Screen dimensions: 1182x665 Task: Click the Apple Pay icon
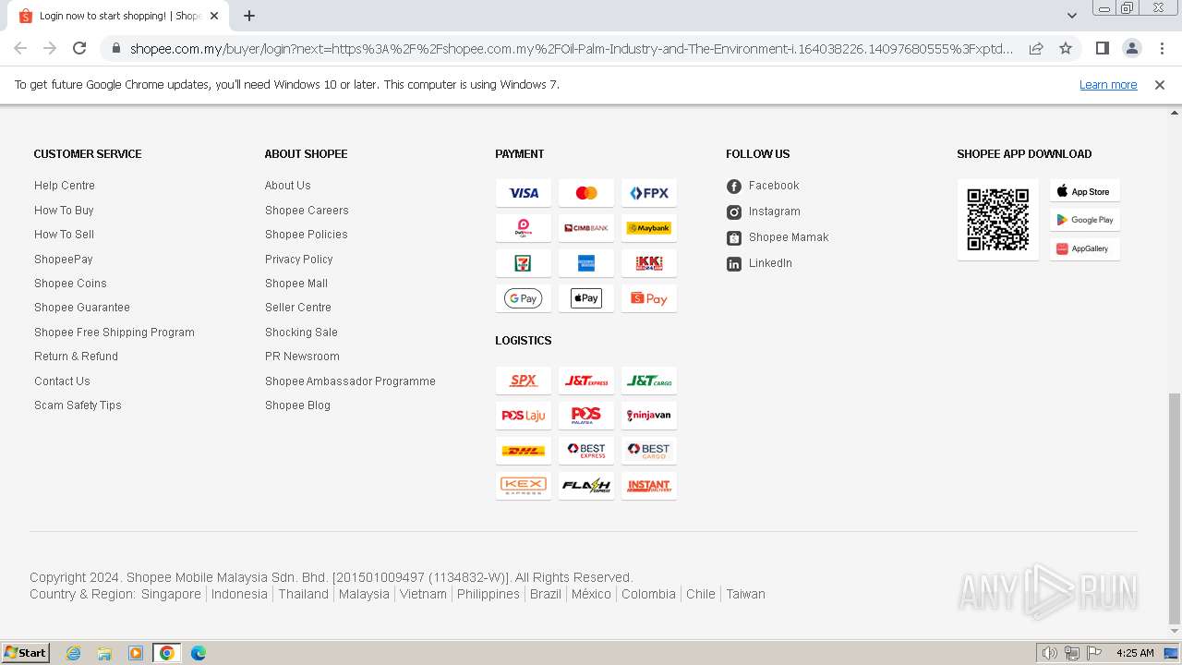pos(586,298)
